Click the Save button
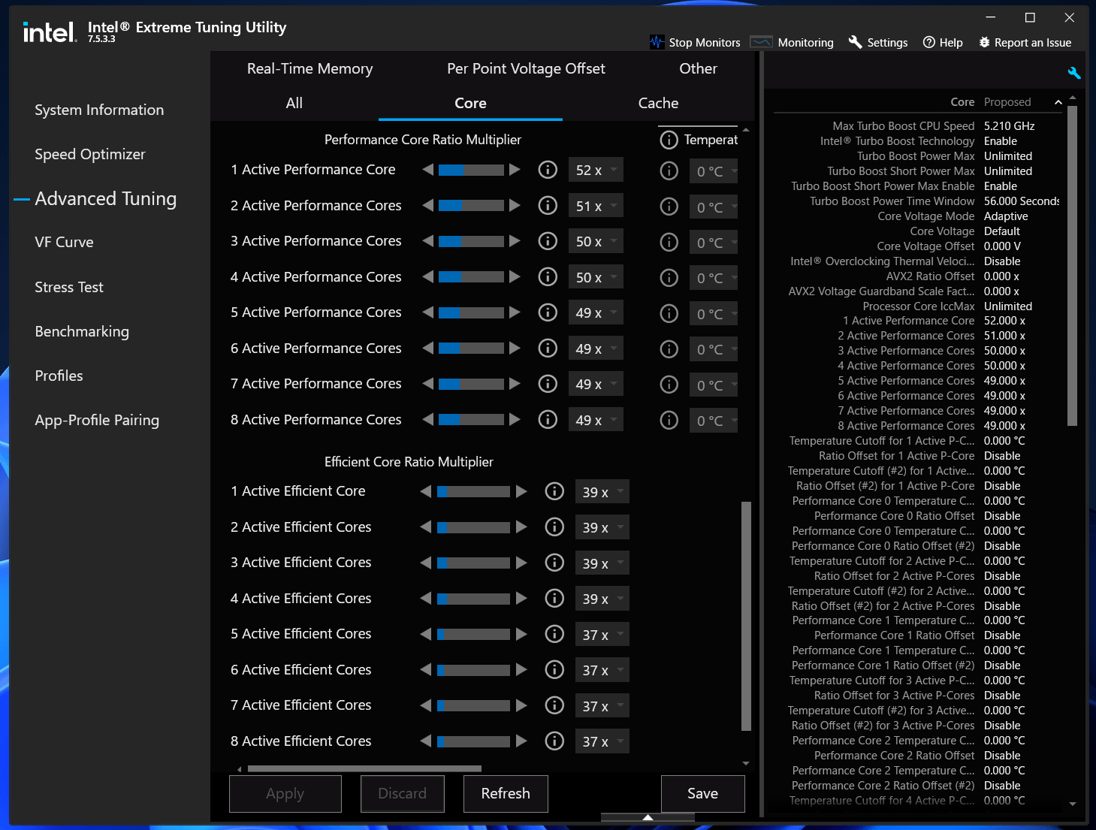Screen dimensions: 1096x830 coord(703,794)
